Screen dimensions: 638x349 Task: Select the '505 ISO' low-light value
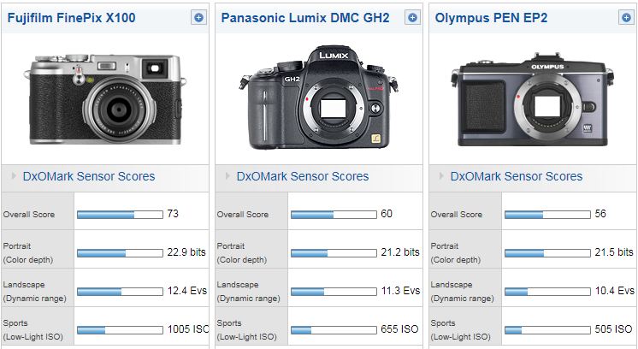click(x=613, y=329)
